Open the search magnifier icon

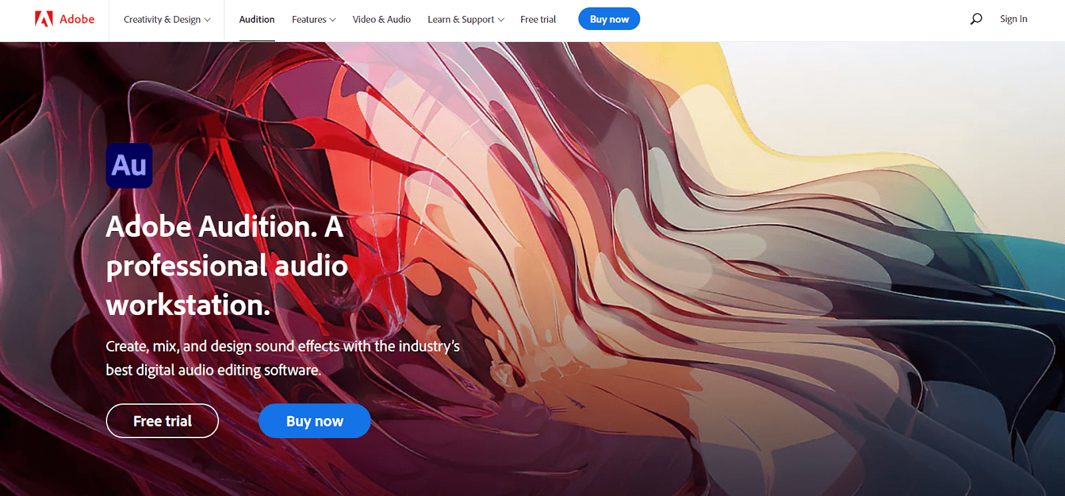tap(976, 19)
